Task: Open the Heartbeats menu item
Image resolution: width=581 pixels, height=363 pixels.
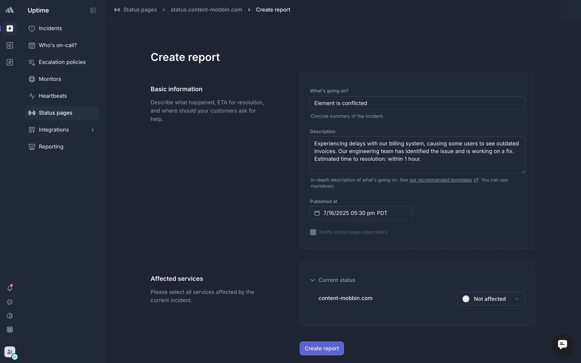Action: coord(53,96)
